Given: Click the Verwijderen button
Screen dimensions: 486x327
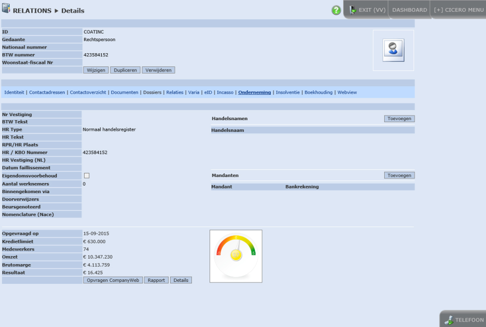Looking at the screenshot, I should (158, 70).
